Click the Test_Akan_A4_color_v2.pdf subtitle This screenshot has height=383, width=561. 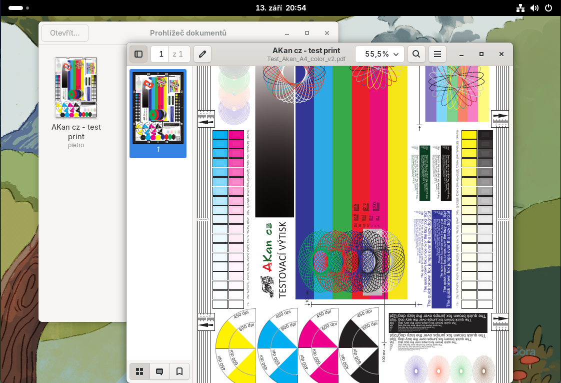click(306, 59)
